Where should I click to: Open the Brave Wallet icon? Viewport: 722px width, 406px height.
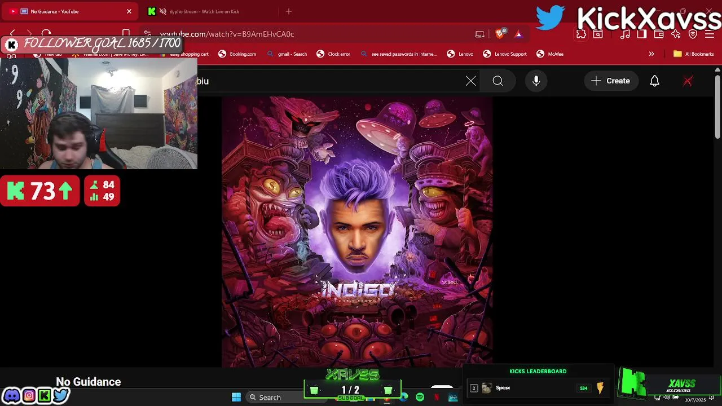pos(659,34)
